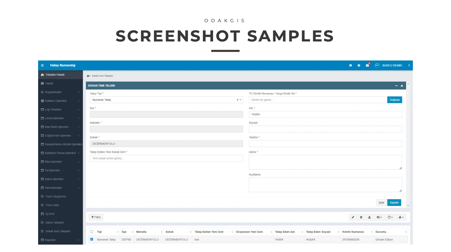The width and height of the screenshot is (451, 252).
Task: Click the pencil edit icon
Action: tap(353, 217)
